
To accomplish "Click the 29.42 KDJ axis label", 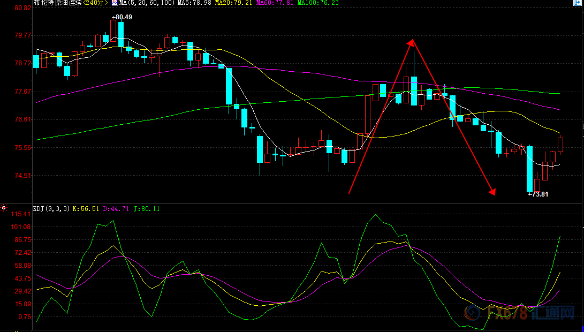I will click(x=22, y=291).
